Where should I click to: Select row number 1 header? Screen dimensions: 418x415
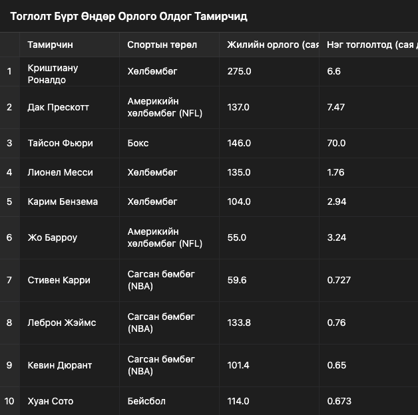(9, 71)
